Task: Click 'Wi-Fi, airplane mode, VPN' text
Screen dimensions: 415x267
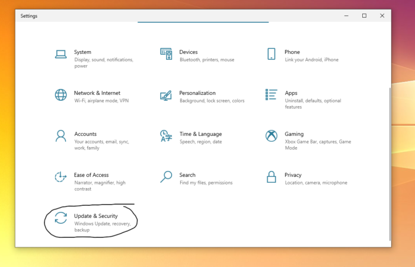Action: click(101, 101)
